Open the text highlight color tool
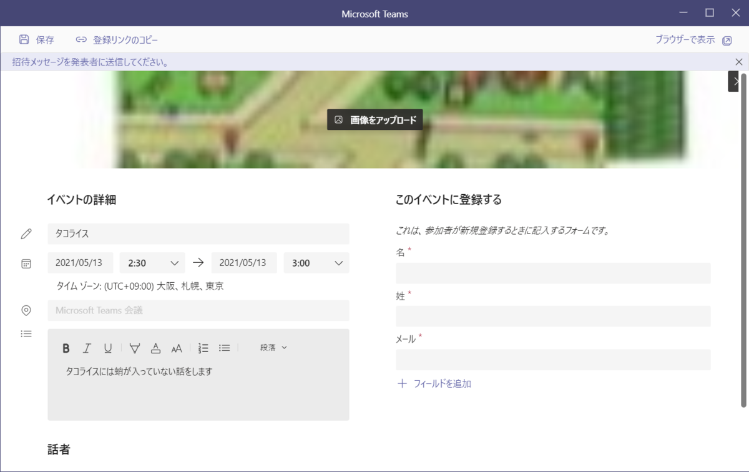Viewport: 749px width, 472px height. [135, 348]
